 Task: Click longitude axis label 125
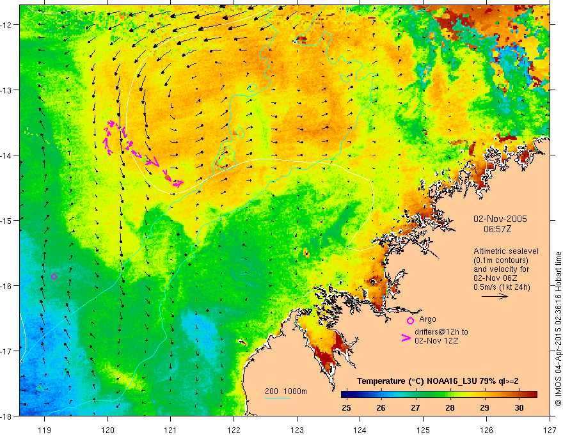pyautogui.click(x=424, y=431)
